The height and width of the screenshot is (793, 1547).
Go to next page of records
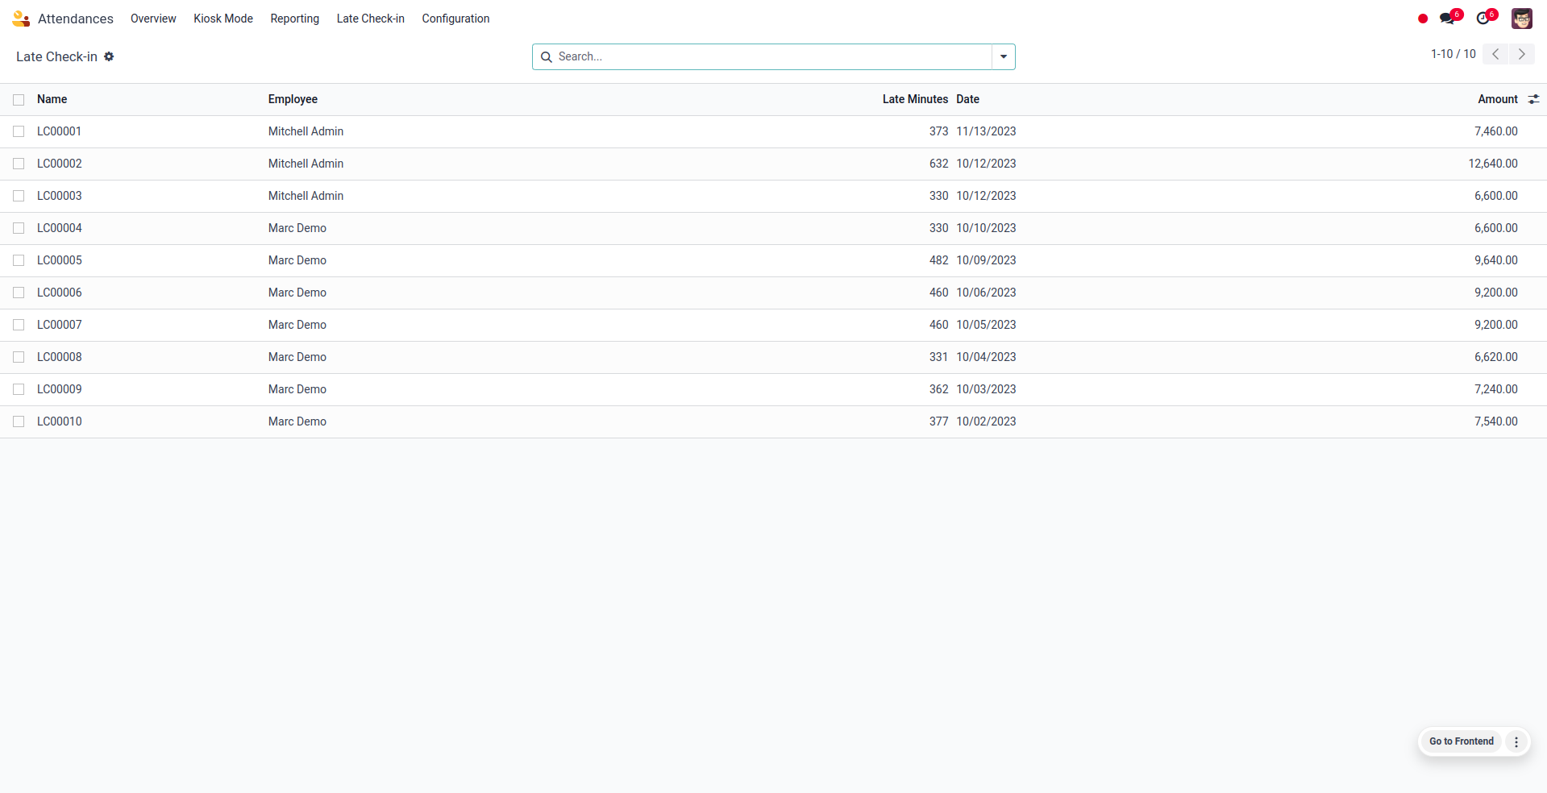1522,54
